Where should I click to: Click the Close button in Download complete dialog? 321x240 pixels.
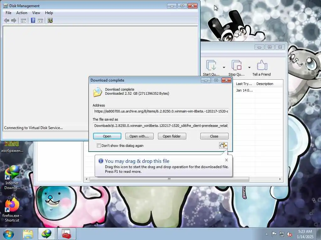click(x=214, y=136)
